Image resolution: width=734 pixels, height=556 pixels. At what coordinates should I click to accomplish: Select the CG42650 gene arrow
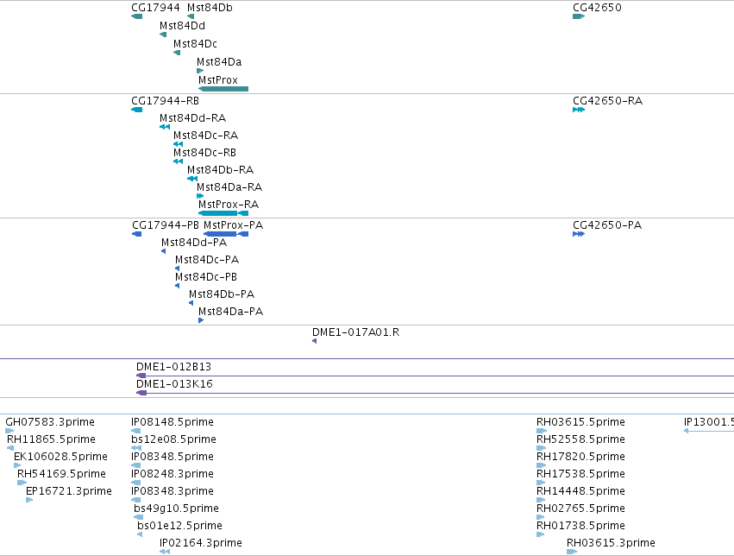(579, 16)
